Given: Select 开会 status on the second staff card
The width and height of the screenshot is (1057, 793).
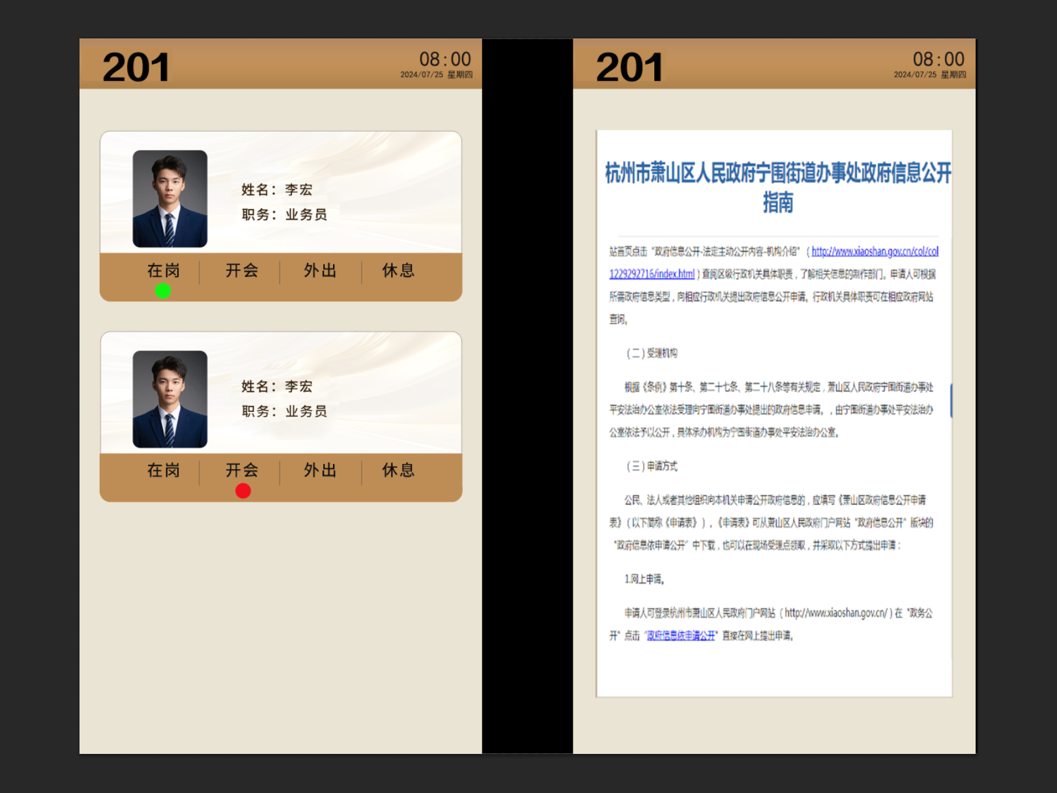Looking at the screenshot, I should [242, 470].
